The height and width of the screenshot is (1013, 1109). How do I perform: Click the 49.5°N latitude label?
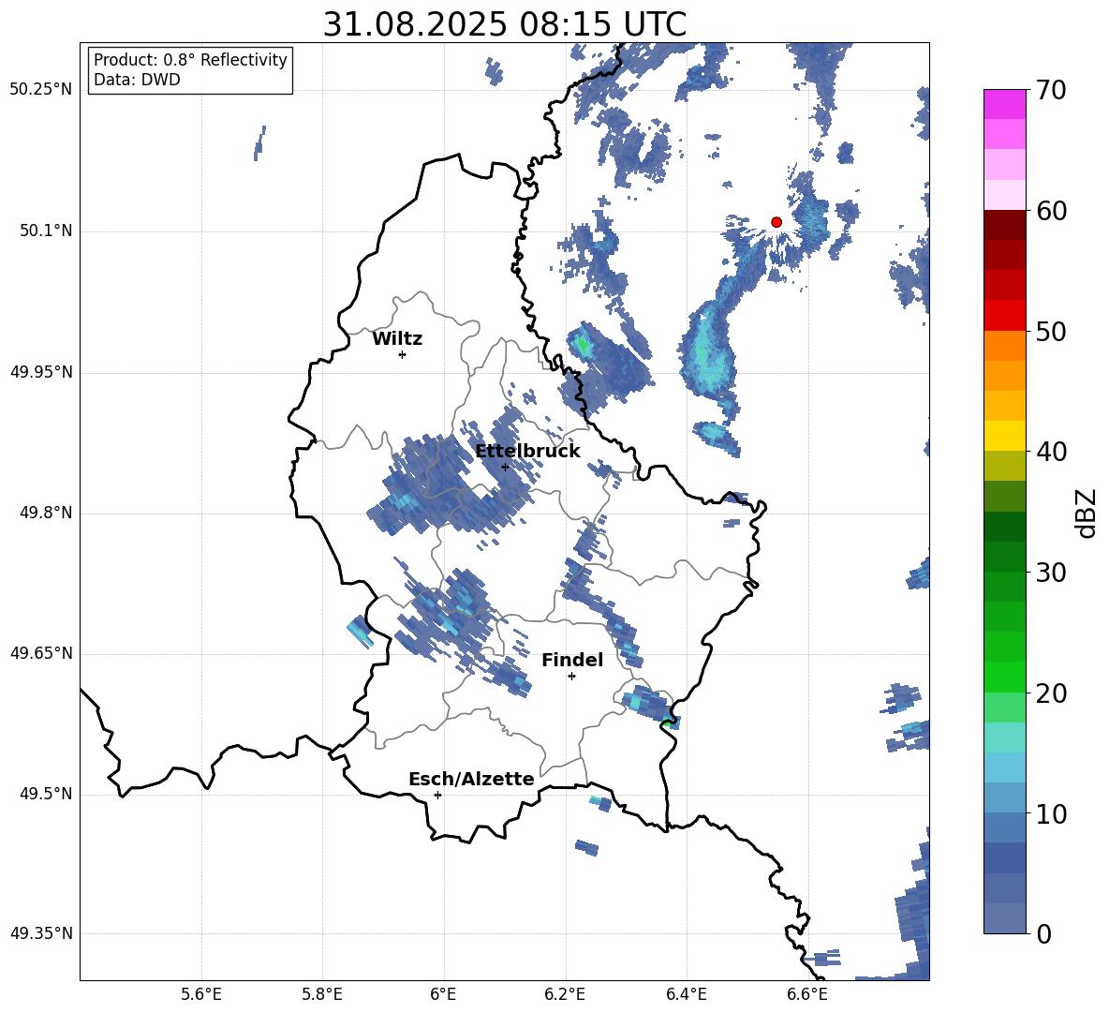[x=45, y=794]
